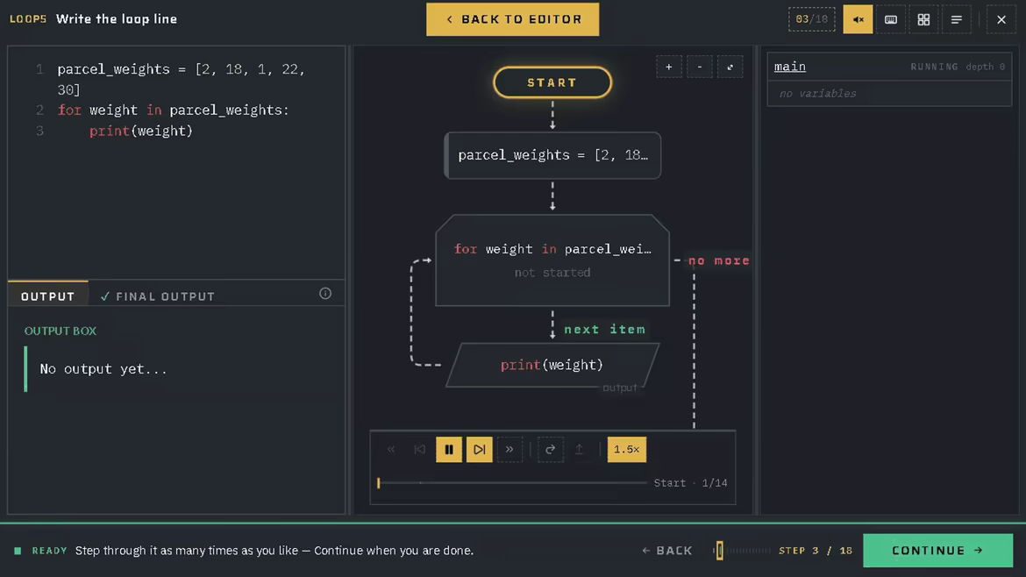
Task: Click the 'Start · 1/14' step label
Action: [x=690, y=483]
